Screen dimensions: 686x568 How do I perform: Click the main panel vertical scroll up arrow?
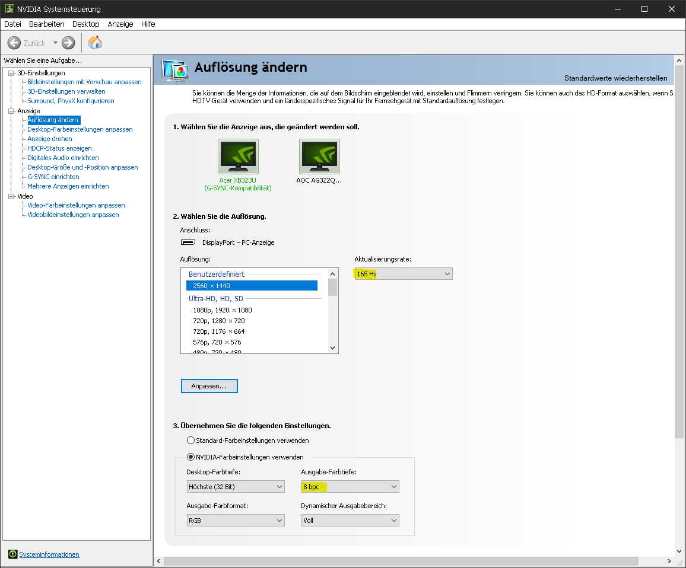coord(679,60)
